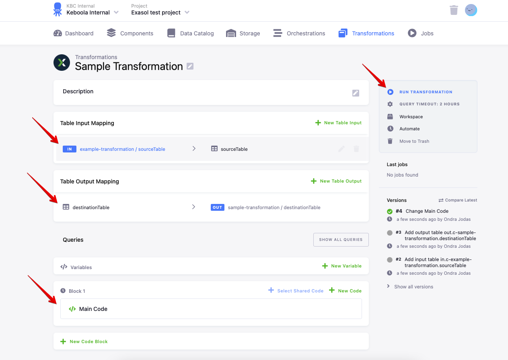Click the Block 1 label

pyautogui.click(x=77, y=291)
